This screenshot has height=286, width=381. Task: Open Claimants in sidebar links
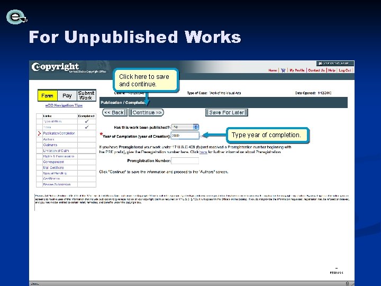coord(50,145)
